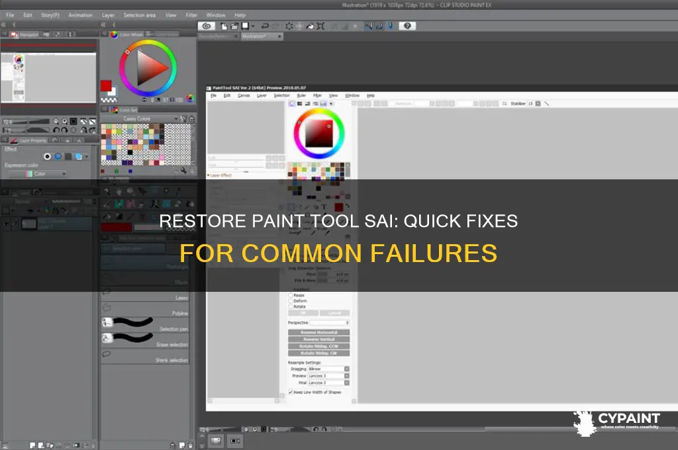Click the Fill bucket icon in command bar
678x450 pixels.
[310, 26]
